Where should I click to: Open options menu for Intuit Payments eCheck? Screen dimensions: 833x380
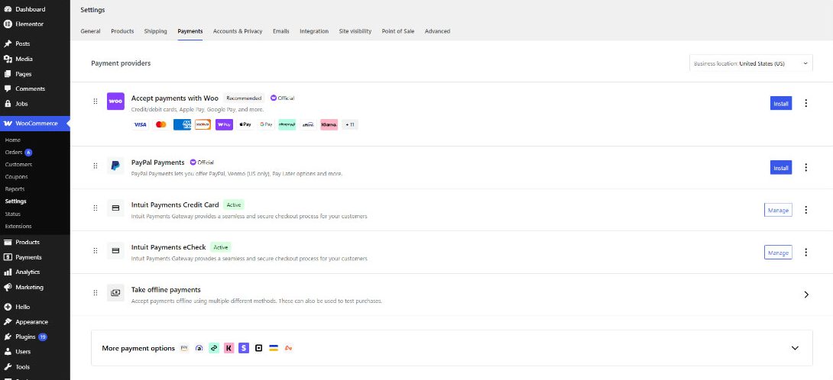coord(806,252)
